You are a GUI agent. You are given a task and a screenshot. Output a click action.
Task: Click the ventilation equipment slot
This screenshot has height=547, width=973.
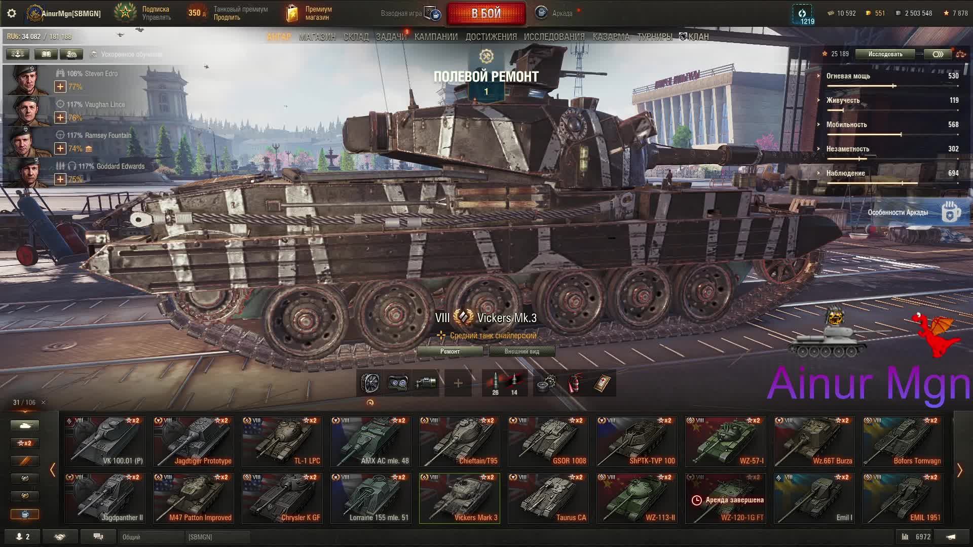[x=370, y=383]
